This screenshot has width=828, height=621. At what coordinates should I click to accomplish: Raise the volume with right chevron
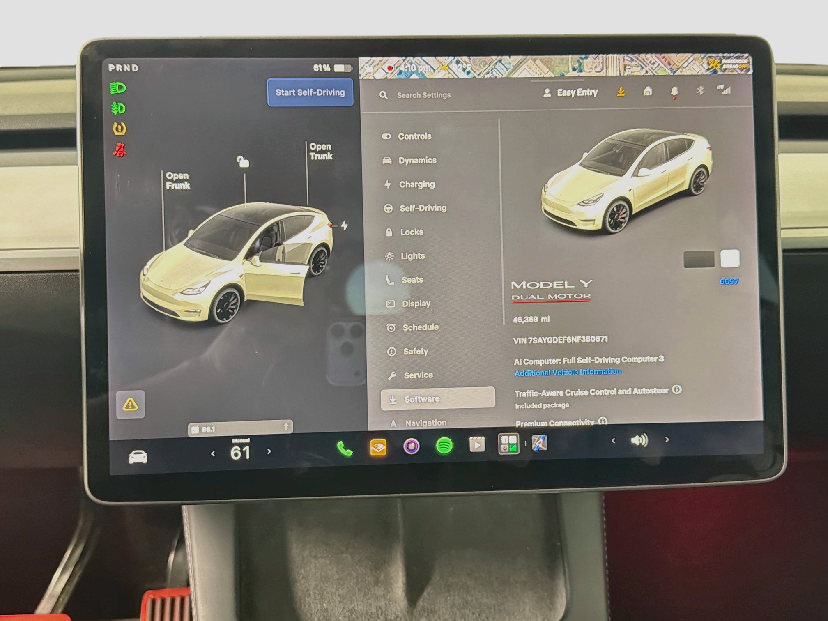[x=667, y=439]
